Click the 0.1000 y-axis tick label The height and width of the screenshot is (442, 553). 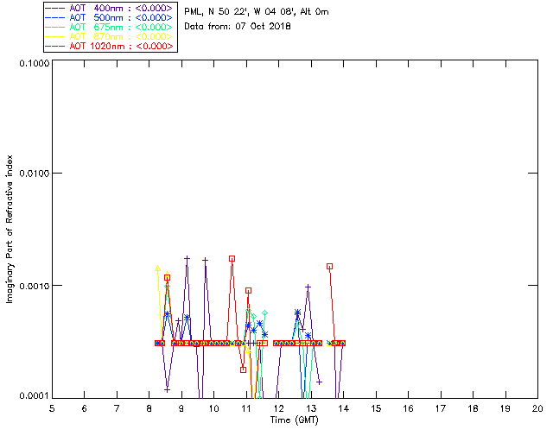[32, 64]
